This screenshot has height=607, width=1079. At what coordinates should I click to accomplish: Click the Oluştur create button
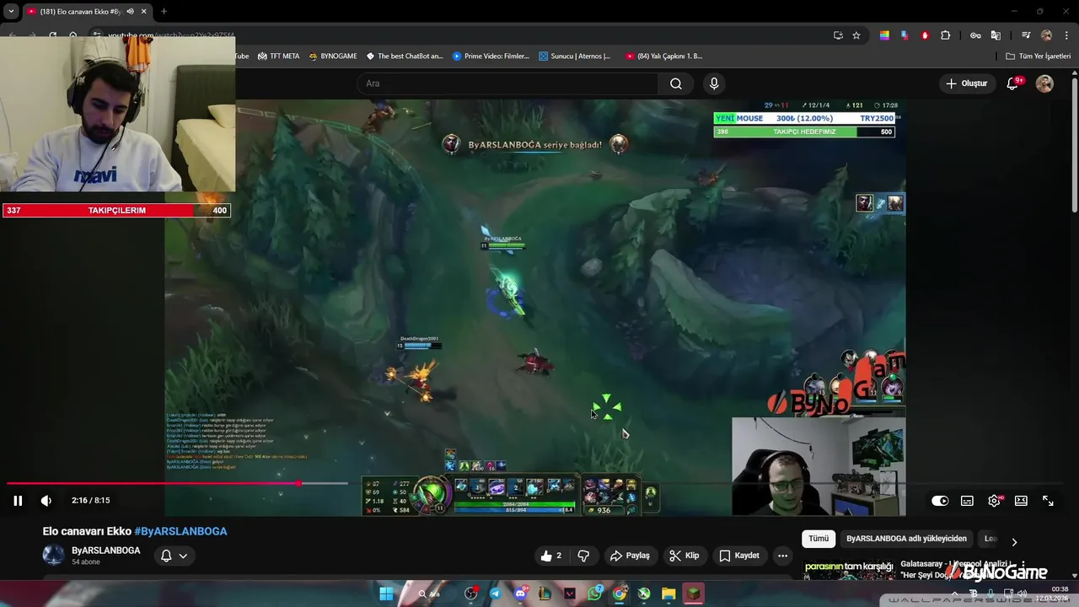click(x=966, y=83)
